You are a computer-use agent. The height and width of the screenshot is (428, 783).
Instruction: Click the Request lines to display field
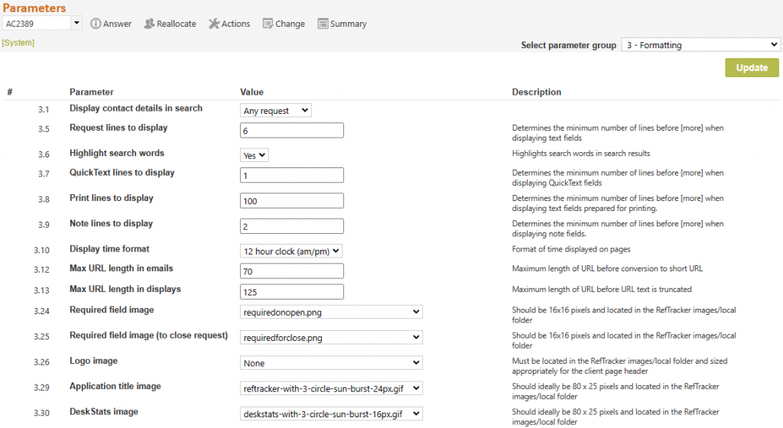coord(291,130)
